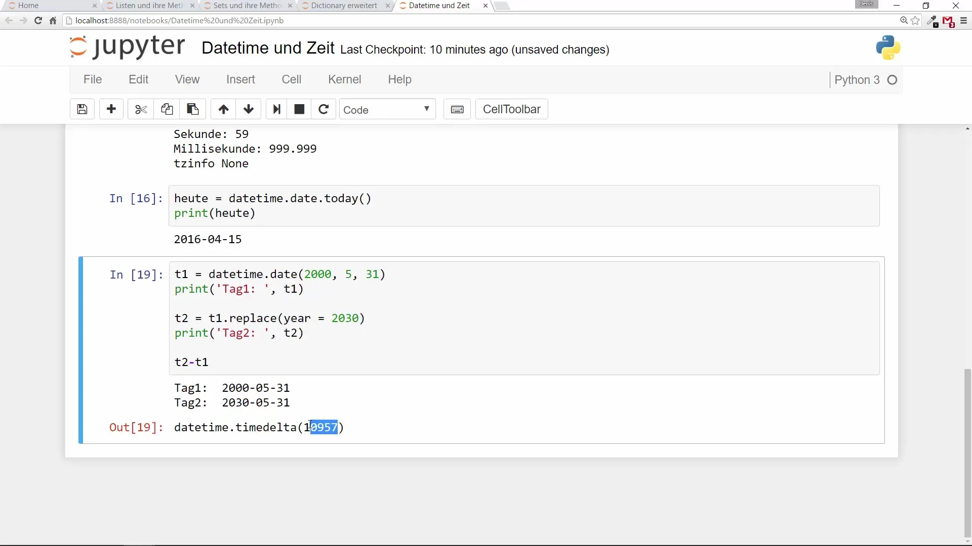The height and width of the screenshot is (546, 972).
Task: Click kernel idle indicator circle
Action: coord(893,80)
